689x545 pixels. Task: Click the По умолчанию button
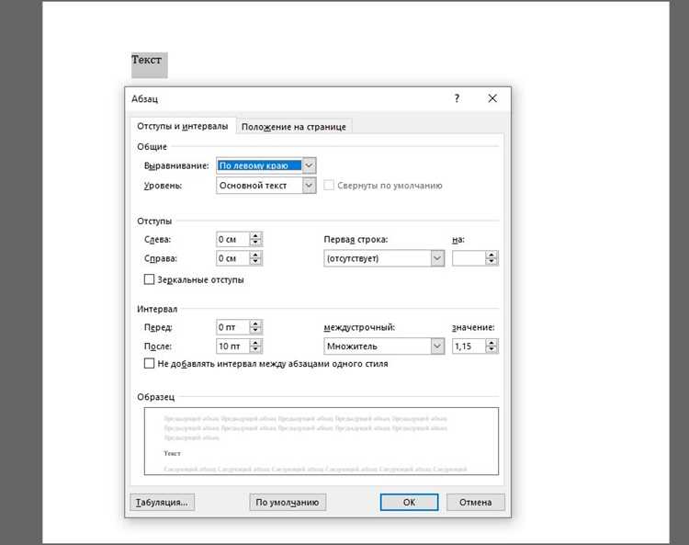pos(288,503)
